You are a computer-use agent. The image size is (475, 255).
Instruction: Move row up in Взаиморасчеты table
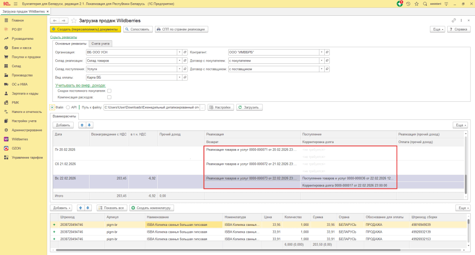click(82, 125)
